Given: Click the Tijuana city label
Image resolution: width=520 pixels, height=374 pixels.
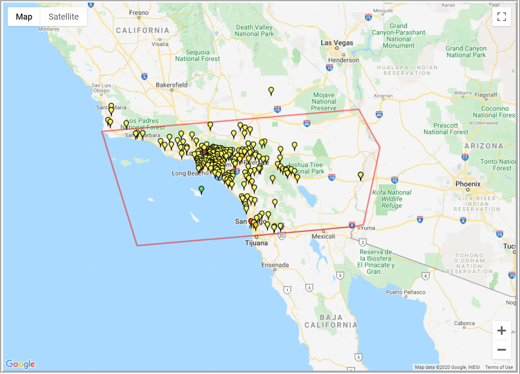Looking at the screenshot, I should pyautogui.click(x=256, y=243).
